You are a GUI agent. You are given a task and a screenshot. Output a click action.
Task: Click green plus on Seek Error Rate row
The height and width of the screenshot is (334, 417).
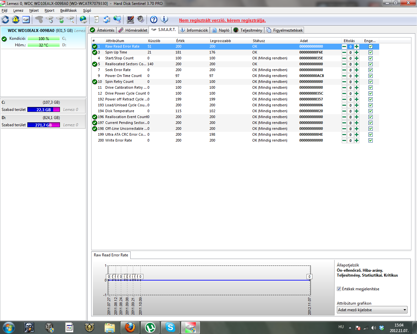click(x=357, y=70)
